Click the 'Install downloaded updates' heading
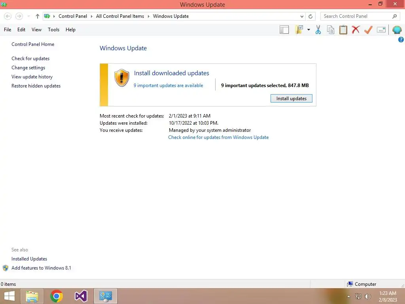Screen dimensions: 405x304 coord(171,73)
